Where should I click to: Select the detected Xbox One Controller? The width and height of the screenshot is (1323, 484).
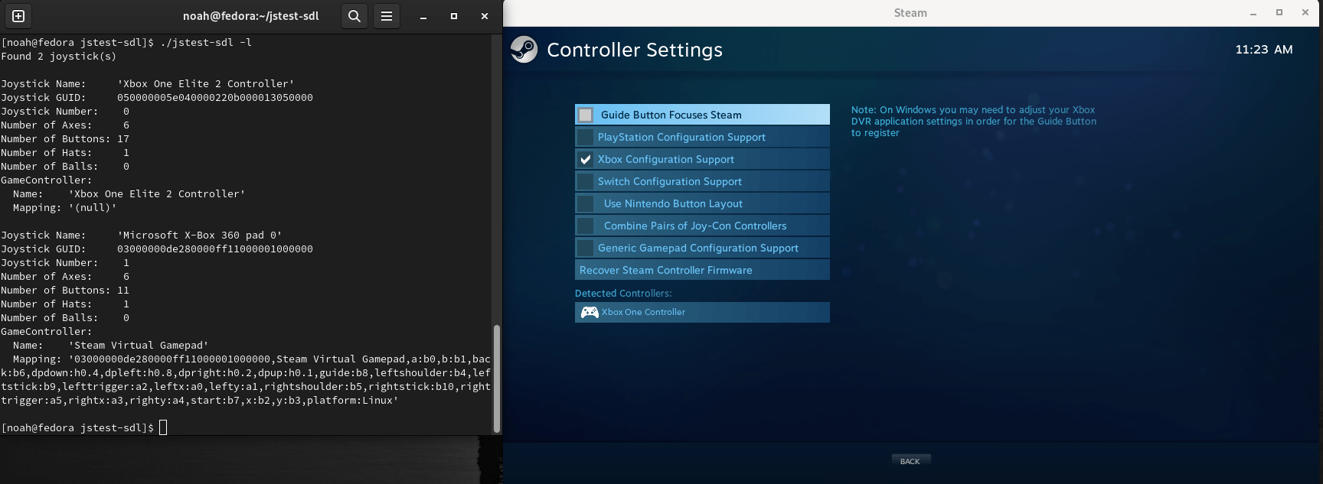coord(702,312)
